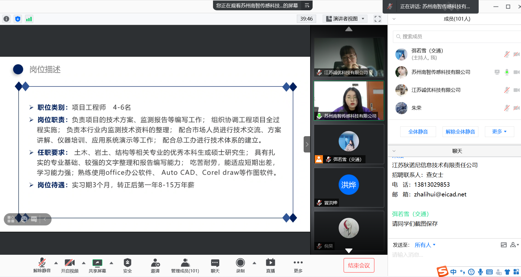
Task: Open the Live broadcast icon
Action: click(x=270, y=263)
